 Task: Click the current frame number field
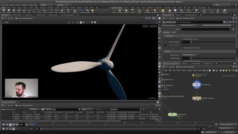tap(21, 125)
